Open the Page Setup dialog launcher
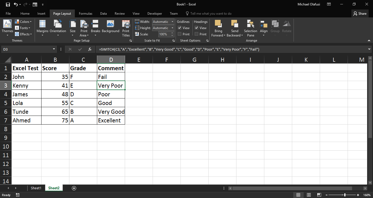Viewport: 373px width, 198px height. 131,41
